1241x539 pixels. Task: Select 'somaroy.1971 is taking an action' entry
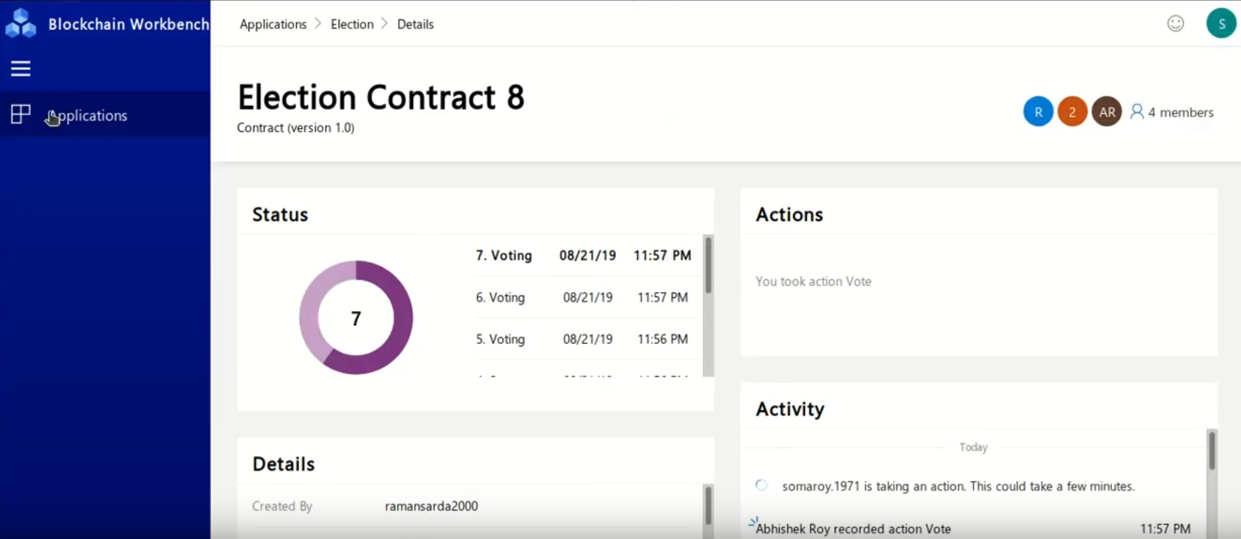pos(958,486)
